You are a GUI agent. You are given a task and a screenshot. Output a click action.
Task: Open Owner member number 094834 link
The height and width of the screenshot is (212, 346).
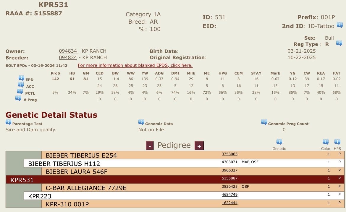click(x=68, y=51)
